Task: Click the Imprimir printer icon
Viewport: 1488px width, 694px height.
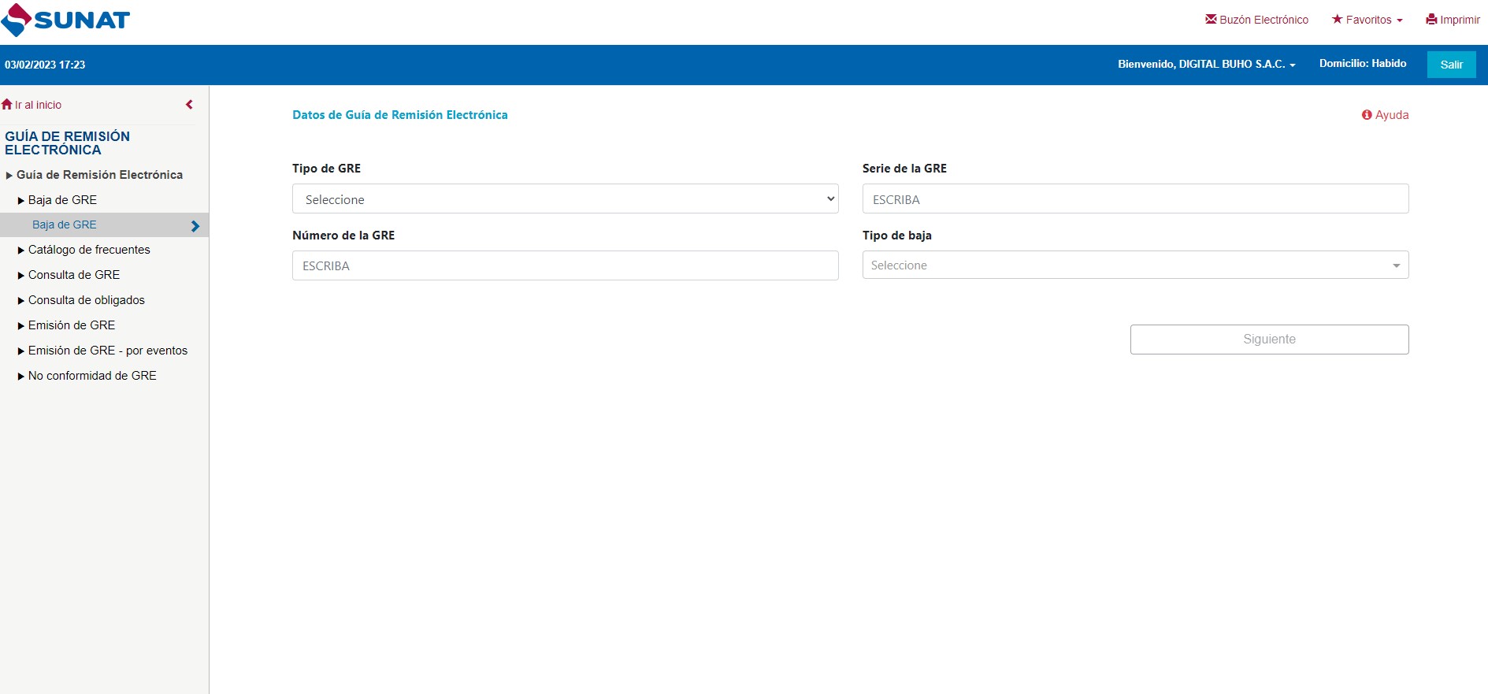Action: [1431, 19]
